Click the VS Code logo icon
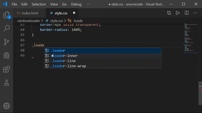Image resolution: width=202 pixels, height=113 pixels. click(5, 4)
